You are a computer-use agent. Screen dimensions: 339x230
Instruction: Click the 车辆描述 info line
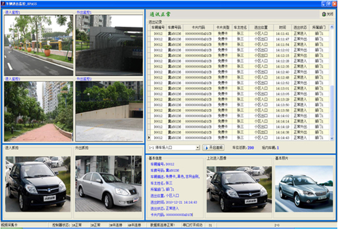tap(175, 177)
